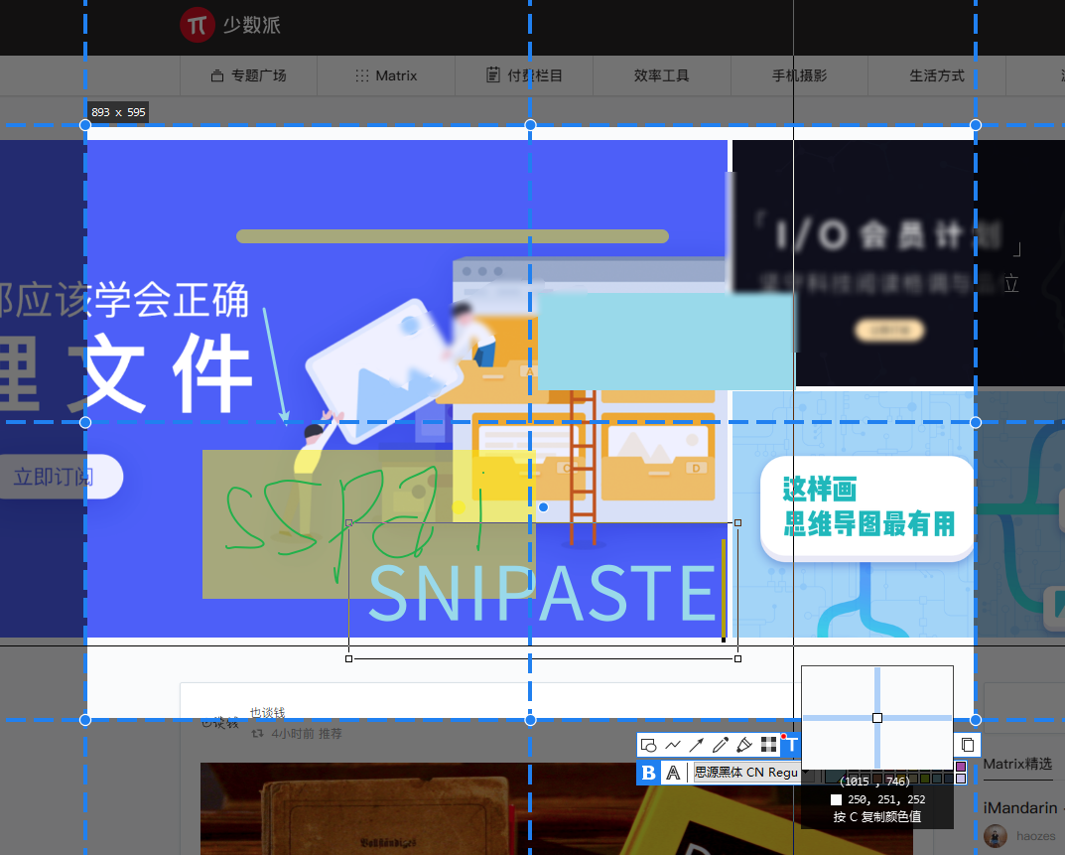Image resolution: width=1065 pixels, height=855 pixels.
Task: Toggle the text outline style
Action: point(673,773)
